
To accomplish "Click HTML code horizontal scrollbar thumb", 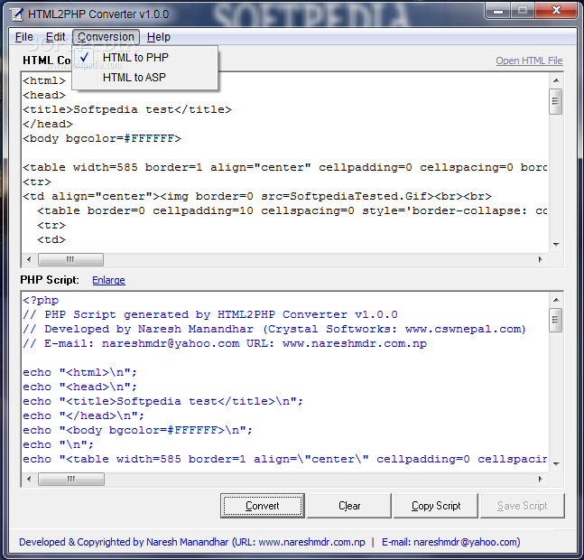I will click(70, 259).
